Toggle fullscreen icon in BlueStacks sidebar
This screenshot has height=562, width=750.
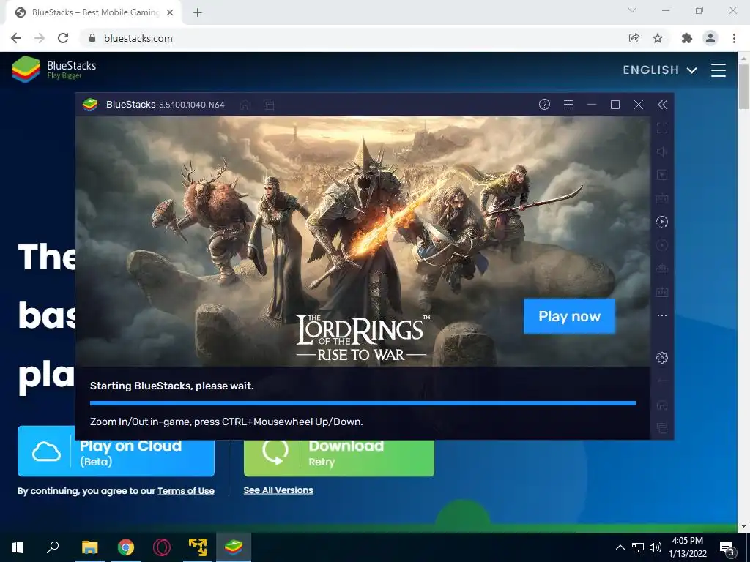(x=662, y=128)
